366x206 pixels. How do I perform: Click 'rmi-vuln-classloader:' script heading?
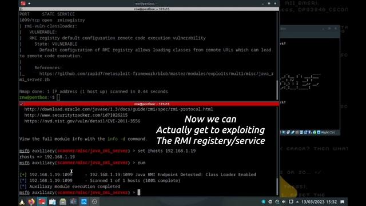click(x=51, y=26)
